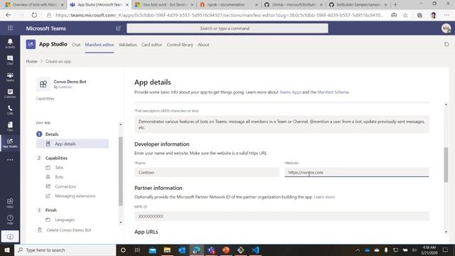Select Bots under Capabilities
This screenshot has width=455, height=256.
tap(59, 177)
